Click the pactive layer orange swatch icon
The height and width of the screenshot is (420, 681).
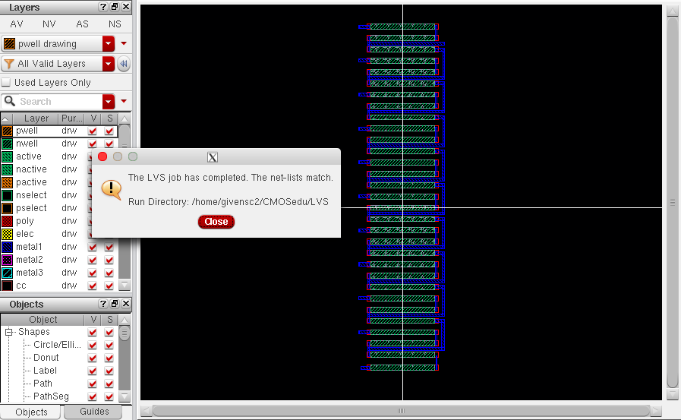point(8,182)
